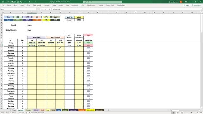This screenshot has height=114, width=203.
Task: Select the variance cell showing -0.50
Action: [x=88, y=43]
